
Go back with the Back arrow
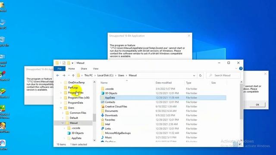coord(58,75)
